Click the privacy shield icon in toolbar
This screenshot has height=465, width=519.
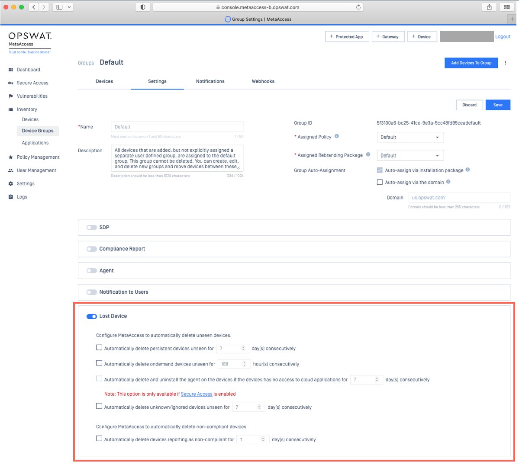(143, 7)
